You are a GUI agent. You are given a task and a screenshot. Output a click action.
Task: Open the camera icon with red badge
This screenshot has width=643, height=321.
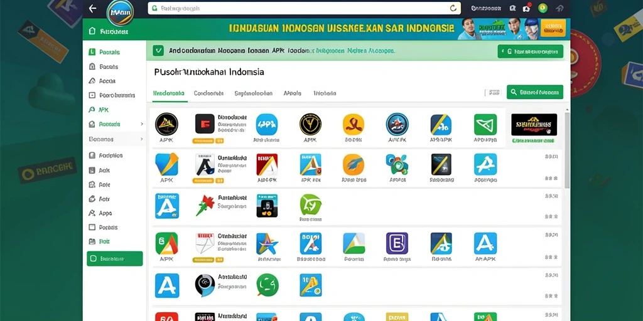pos(527,8)
